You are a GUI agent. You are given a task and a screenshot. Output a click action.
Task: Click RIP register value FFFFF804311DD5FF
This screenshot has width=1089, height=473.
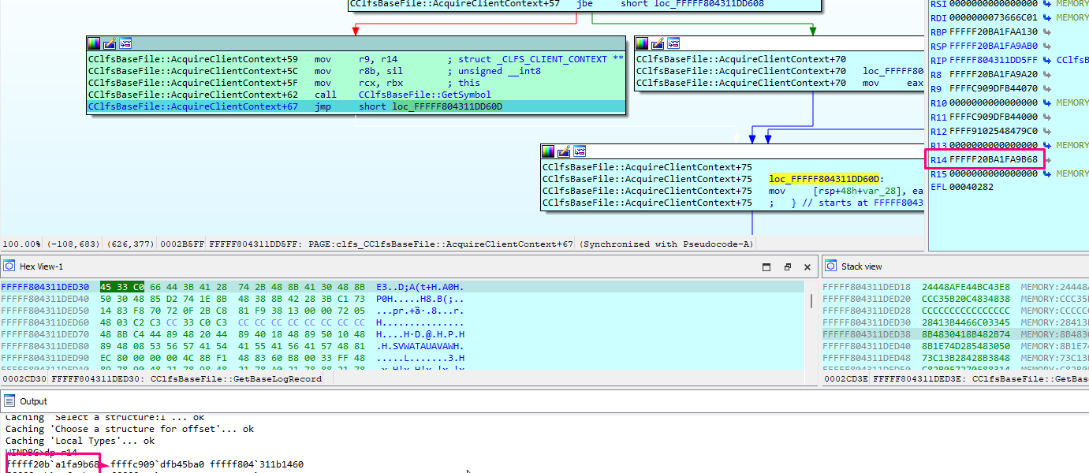click(x=995, y=60)
